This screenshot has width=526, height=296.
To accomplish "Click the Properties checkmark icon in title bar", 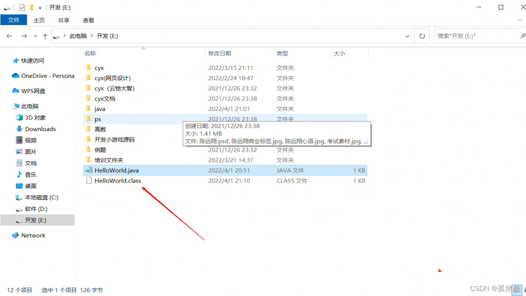I will (22, 7).
